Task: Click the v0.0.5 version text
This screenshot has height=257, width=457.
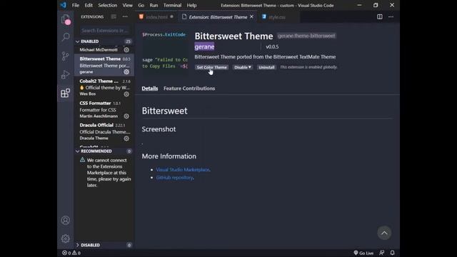Action: pos(272,46)
